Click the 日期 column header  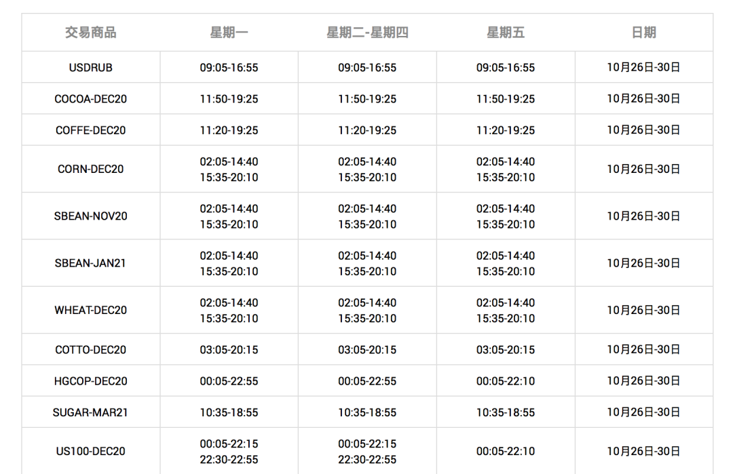pyautogui.click(x=643, y=33)
